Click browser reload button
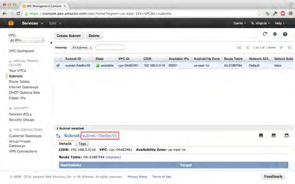295x184 pixels. [18, 14]
